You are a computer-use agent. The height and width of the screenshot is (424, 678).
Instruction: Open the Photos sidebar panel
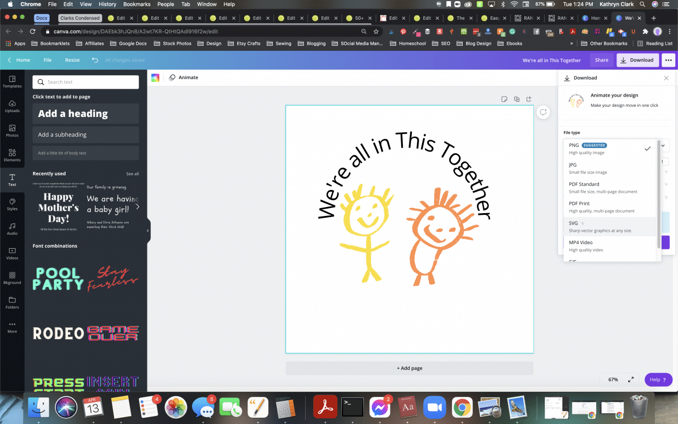pos(12,131)
